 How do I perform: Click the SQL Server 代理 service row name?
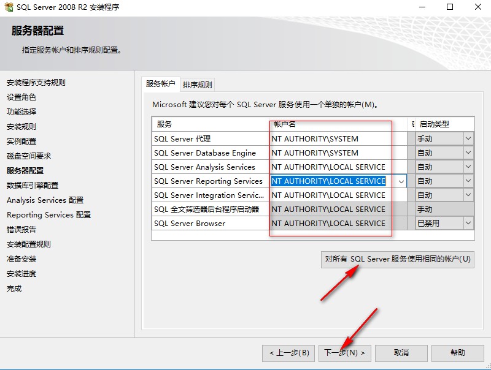182,138
